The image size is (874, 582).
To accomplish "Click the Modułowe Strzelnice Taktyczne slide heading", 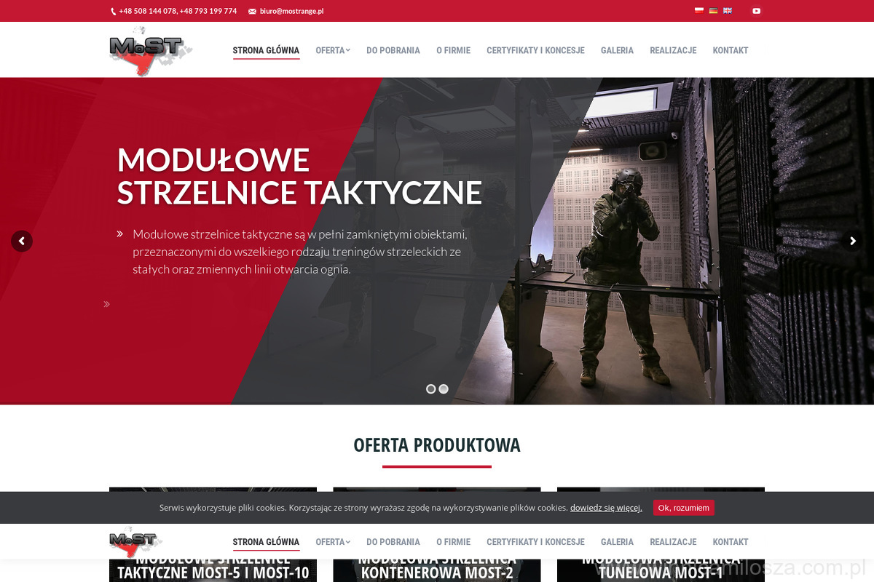I will (299, 176).
